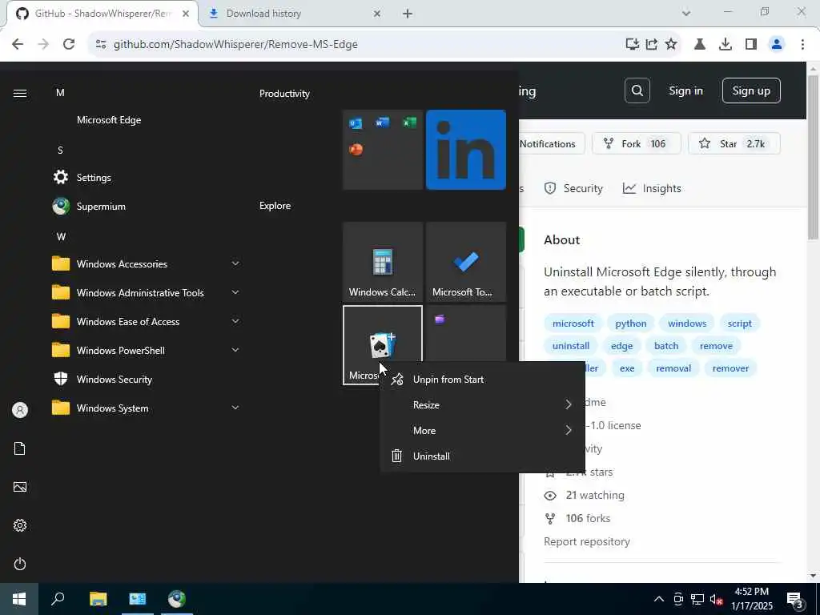Click the Fork 106 button
This screenshot has width=820, height=615.
tap(636, 143)
